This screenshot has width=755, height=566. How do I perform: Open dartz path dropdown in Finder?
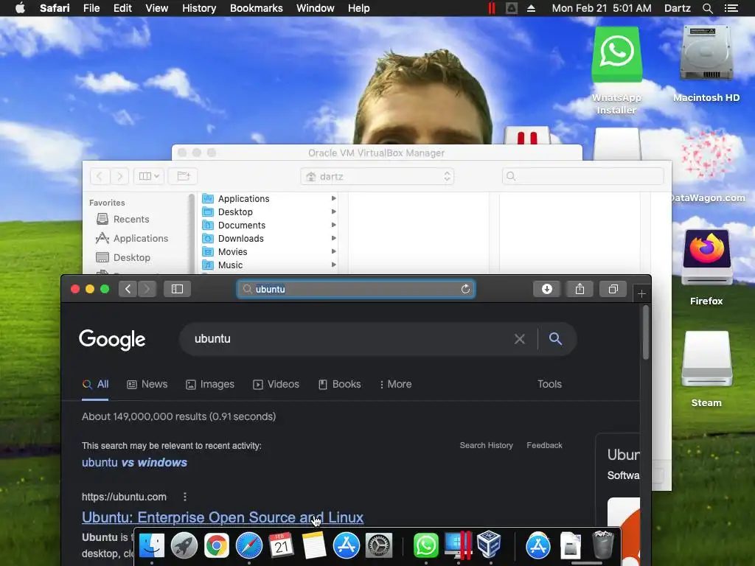(x=377, y=177)
